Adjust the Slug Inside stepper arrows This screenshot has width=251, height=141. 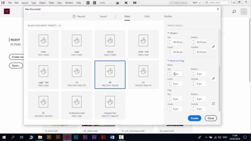(170, 109)
